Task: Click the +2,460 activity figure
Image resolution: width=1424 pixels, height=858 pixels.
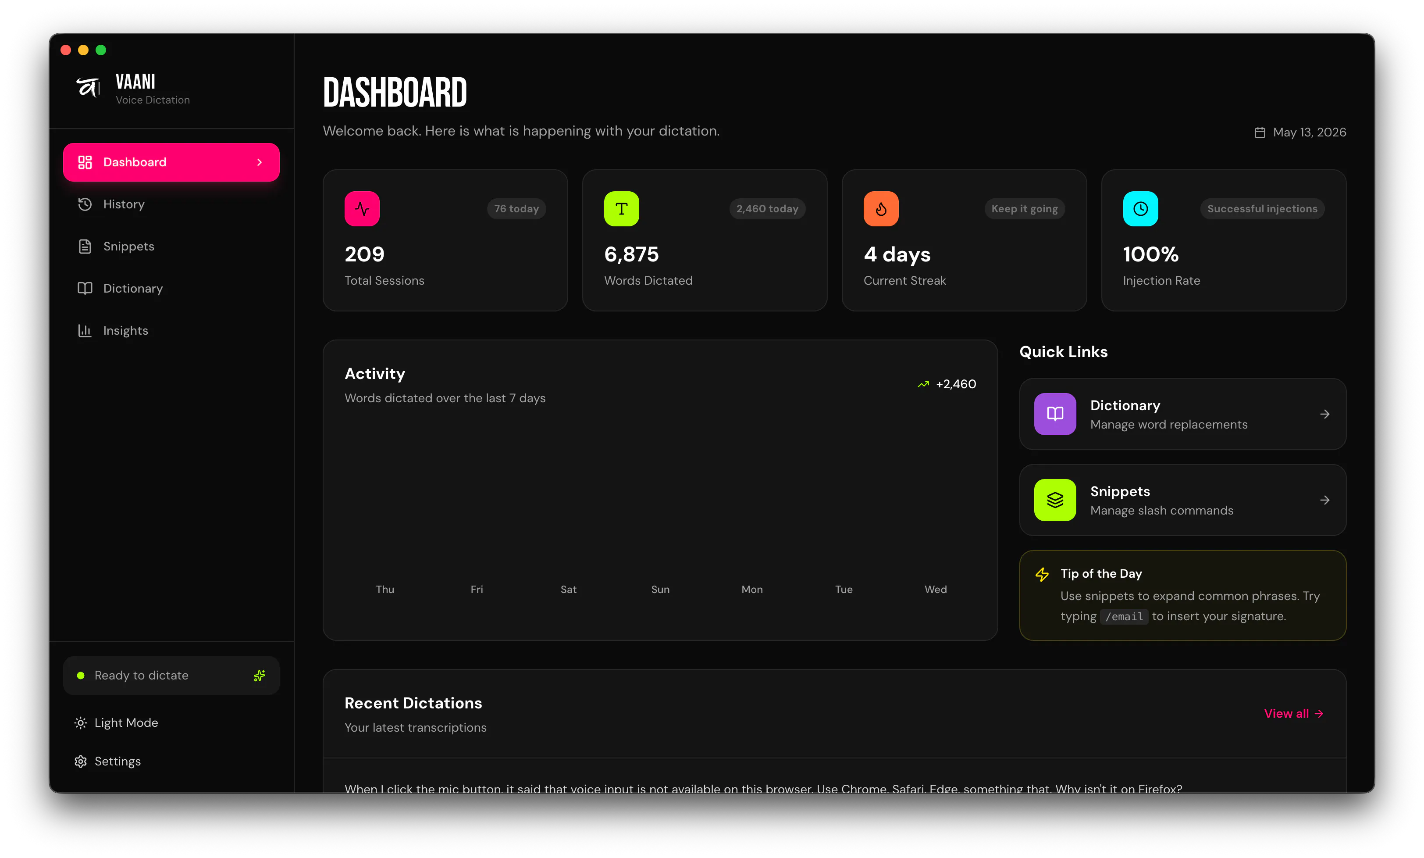Action: [x=956, y=384]
